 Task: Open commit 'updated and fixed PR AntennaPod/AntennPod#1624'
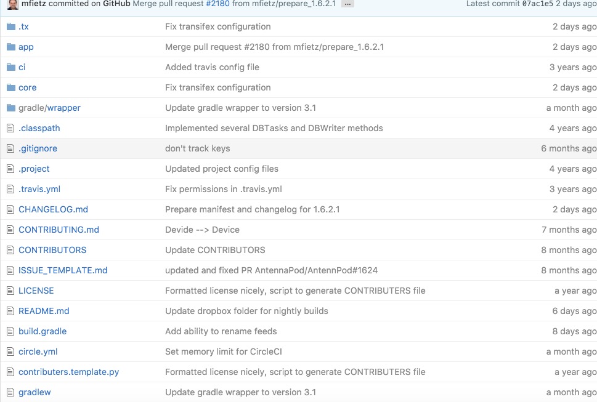(x=272, y=270)
